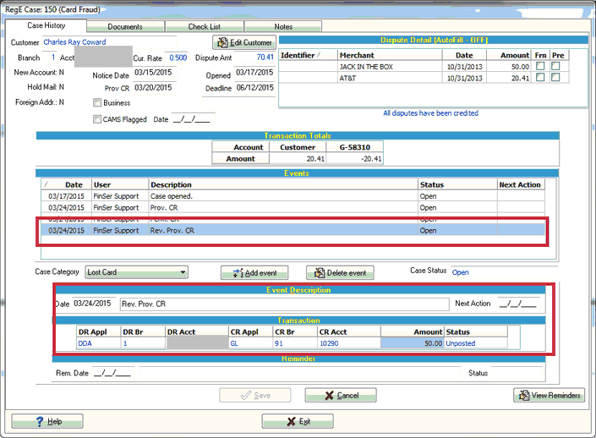This screenshot has height=438, width=596.
Task: Click the disabled Save button
Action: pyautogui.click(x=255, y=396)
